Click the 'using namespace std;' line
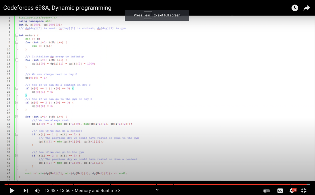Image resolution: width=315 pixels, height=195 pixels. coord(35,21)
